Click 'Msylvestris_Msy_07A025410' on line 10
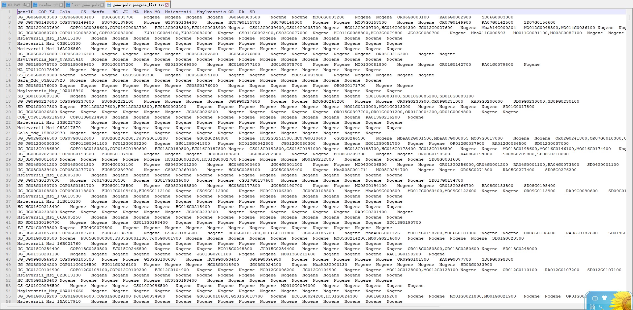This screenshot has width=633, height=310. 50,59
